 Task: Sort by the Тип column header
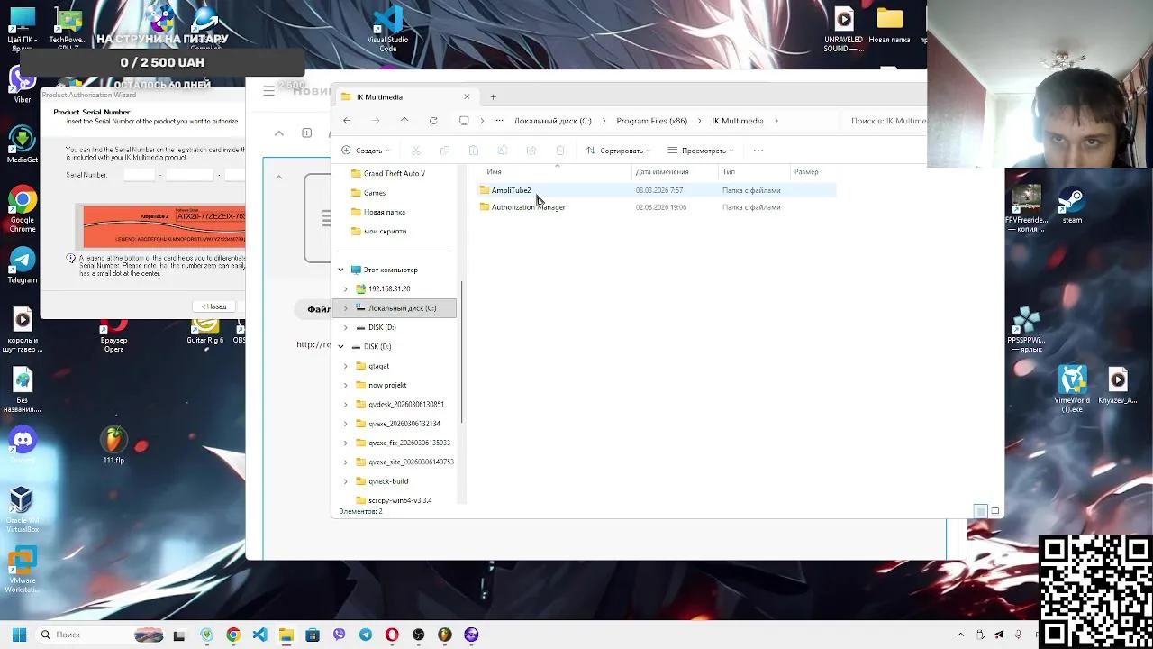[729, 171]
